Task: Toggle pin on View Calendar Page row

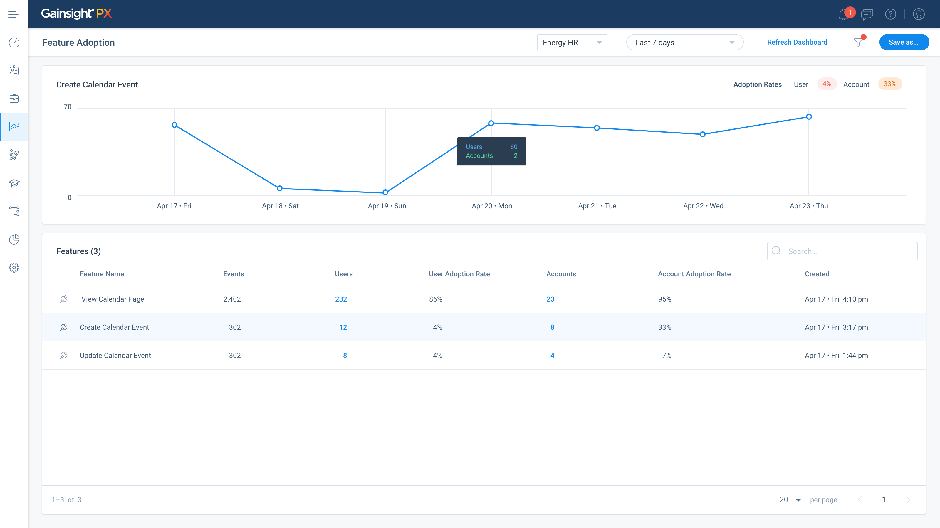Action: [x=63, y=299]
